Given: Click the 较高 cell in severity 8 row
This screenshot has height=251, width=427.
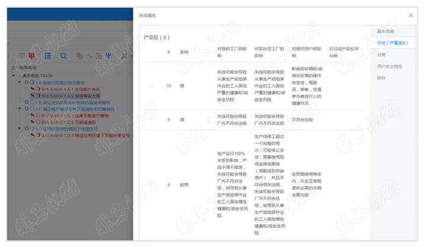Looking at the screenshot, I should 184,185.
